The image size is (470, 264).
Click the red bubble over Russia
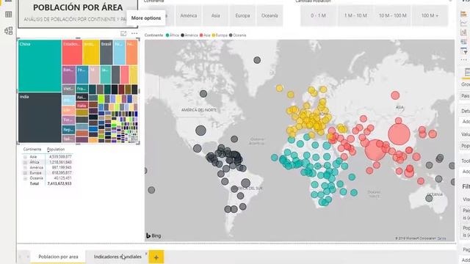tap(395, 95)
